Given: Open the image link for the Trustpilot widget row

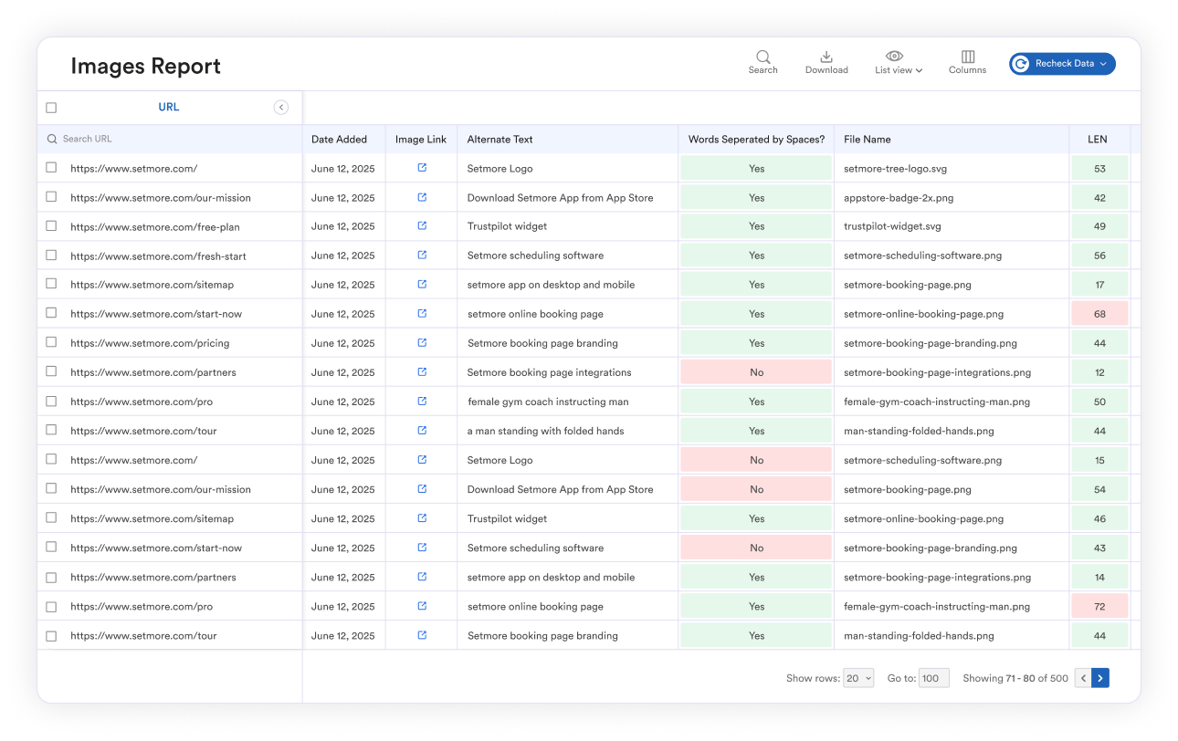Looking at the screenshot, I should coord(421,226).
